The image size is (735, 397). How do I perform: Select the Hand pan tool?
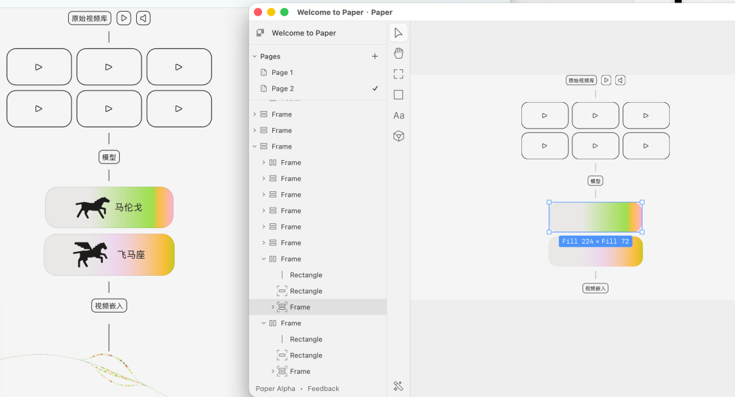pyautogui.click(x=398, y=53)
